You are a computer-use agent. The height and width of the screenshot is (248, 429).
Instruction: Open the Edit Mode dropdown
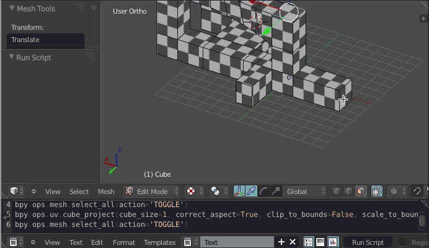tap(151, 192)
